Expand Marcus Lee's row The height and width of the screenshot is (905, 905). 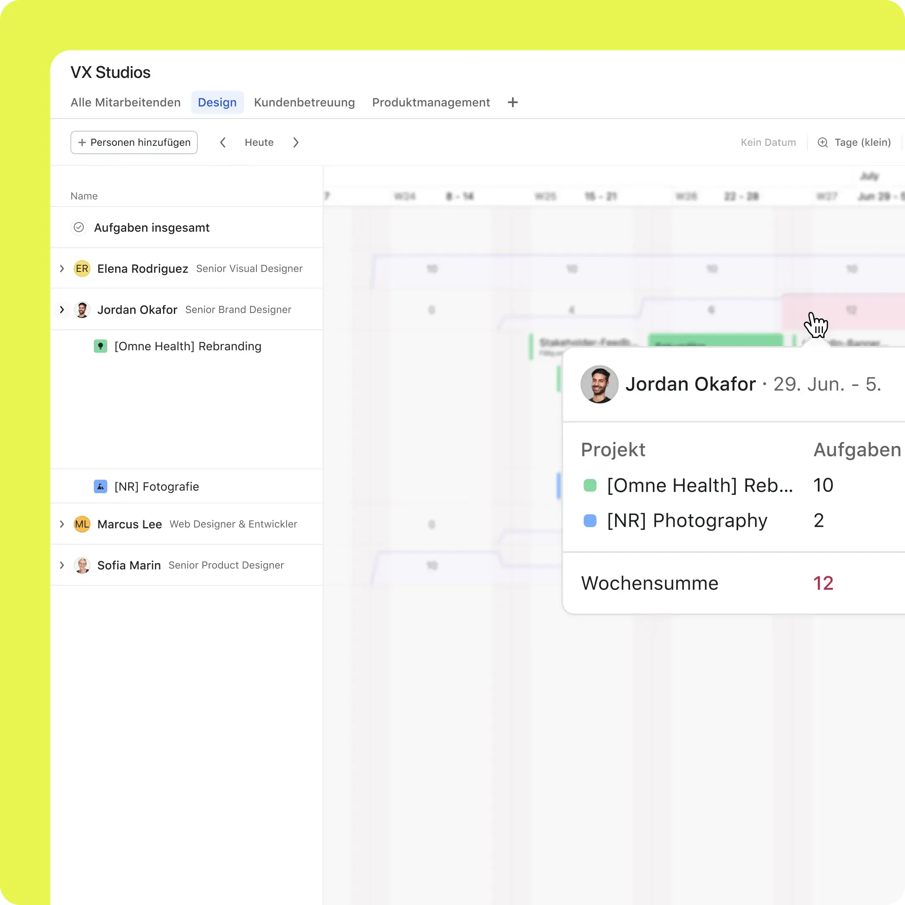(62, 524)
